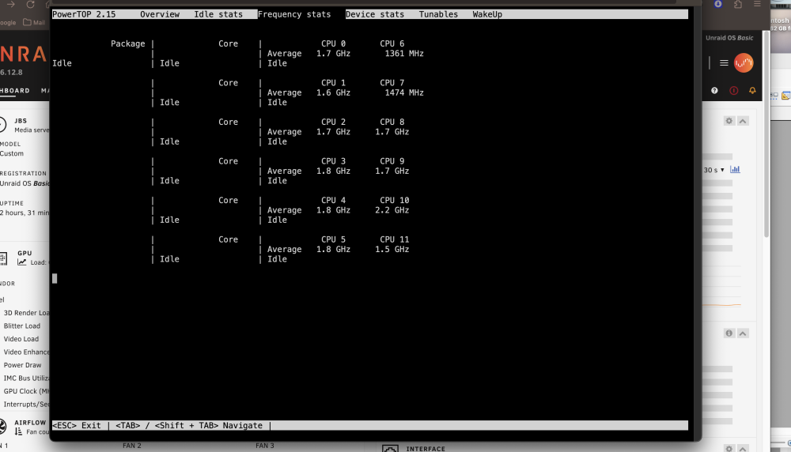Click the GPU chip icon on dashboard
Viewport: 791px width, 452px height.
pos(3,258)
